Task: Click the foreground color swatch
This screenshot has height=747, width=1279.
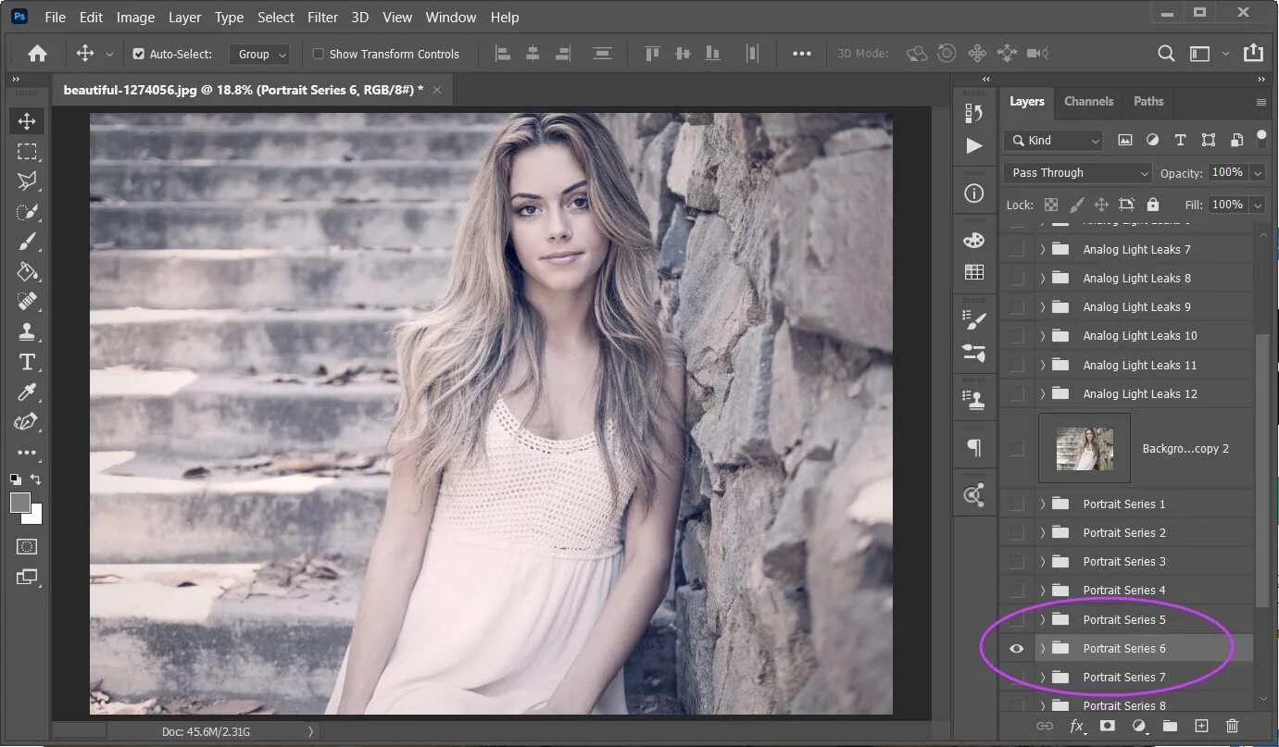Action: click(19, 503)
